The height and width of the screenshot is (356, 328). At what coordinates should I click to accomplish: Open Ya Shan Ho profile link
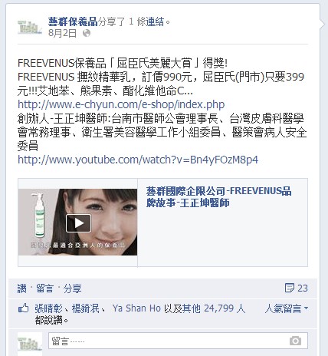[x=136, y=308]
